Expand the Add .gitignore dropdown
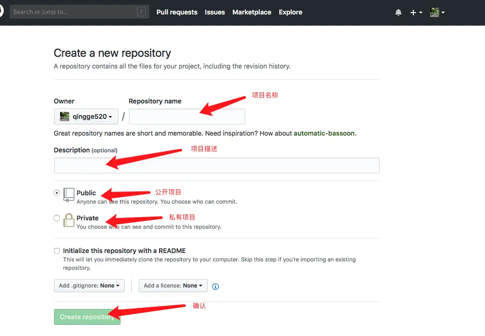The width and height of the screenshot is (485, 336). click(89, 286)
